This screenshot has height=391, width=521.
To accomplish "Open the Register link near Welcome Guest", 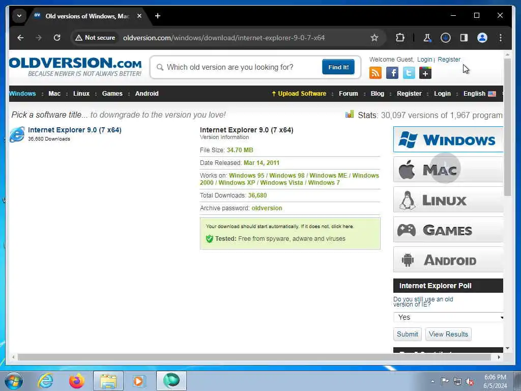I will pos(449,59).
